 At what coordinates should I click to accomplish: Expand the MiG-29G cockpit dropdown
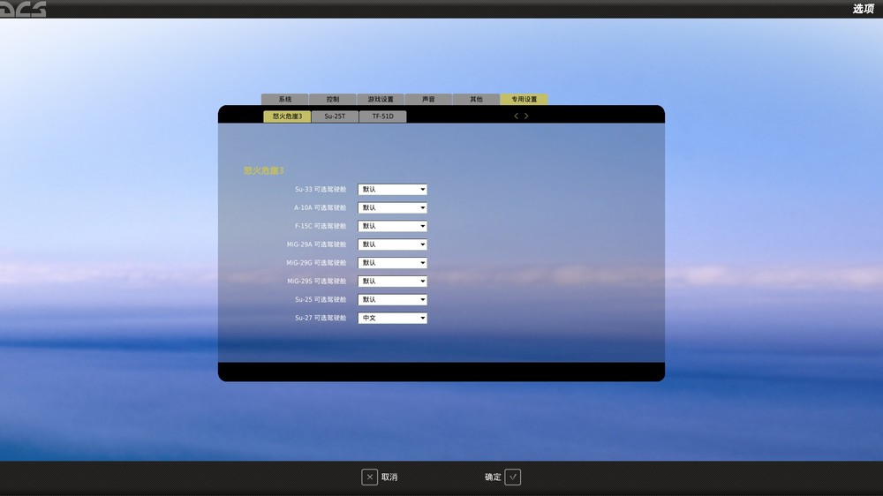point(393,263)
